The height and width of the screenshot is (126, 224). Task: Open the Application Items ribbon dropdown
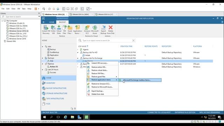click(x=77, y=30)
